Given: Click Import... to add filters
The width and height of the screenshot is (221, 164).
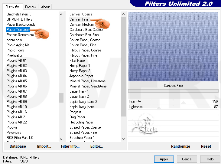Looking at the screenshot, I should point(44,146).
